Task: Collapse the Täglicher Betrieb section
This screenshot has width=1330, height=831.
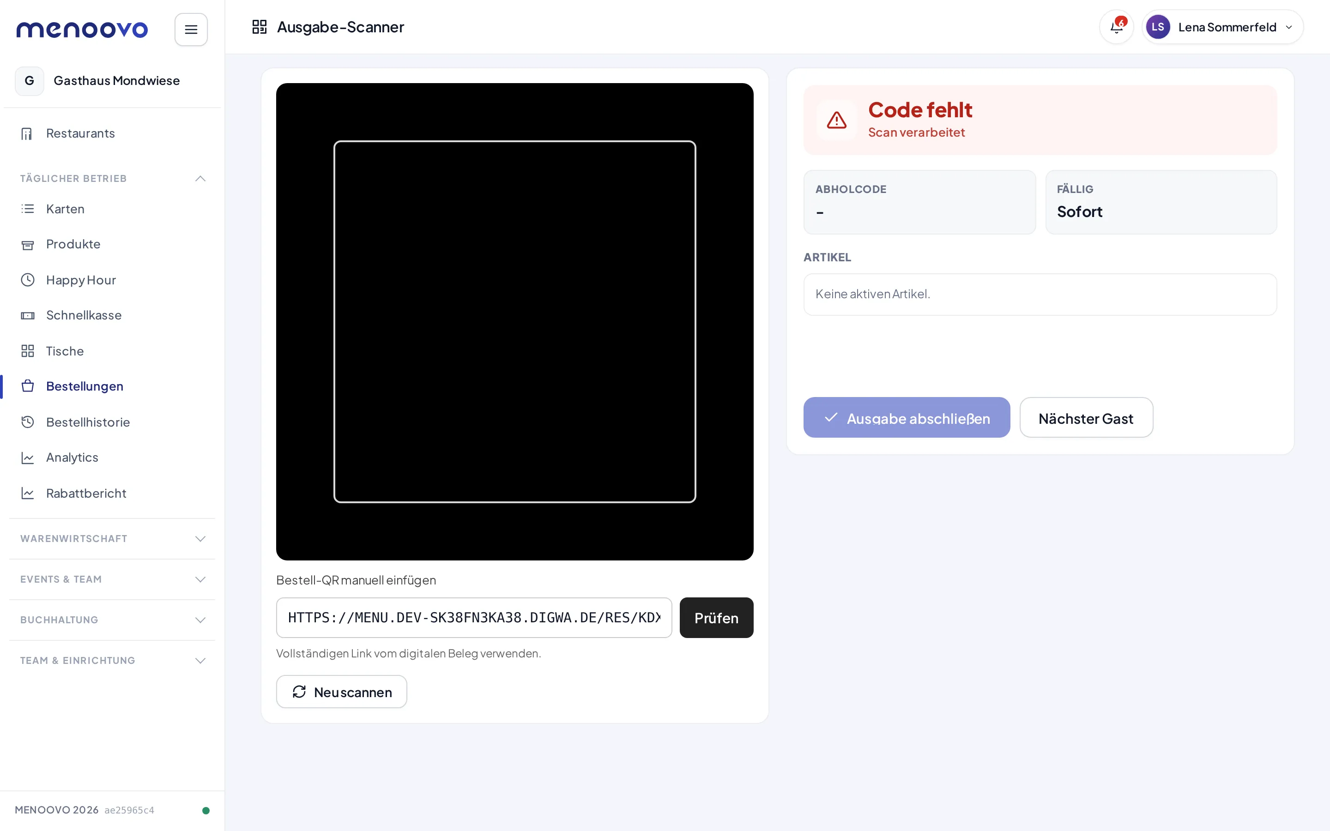Action: click(x=112, y=179)
